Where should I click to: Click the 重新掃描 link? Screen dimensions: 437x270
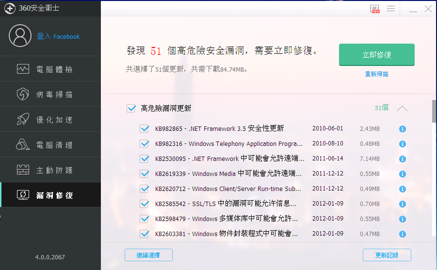point(376,74)
